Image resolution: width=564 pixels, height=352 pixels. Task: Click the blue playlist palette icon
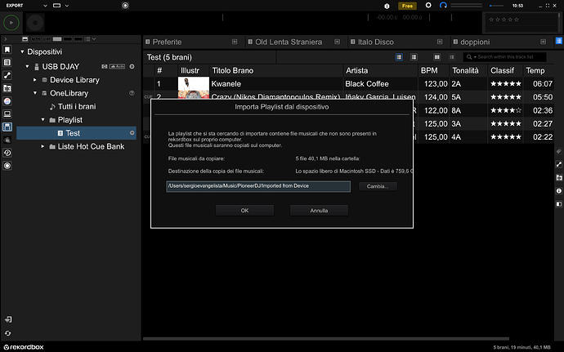tap(558, 41)
